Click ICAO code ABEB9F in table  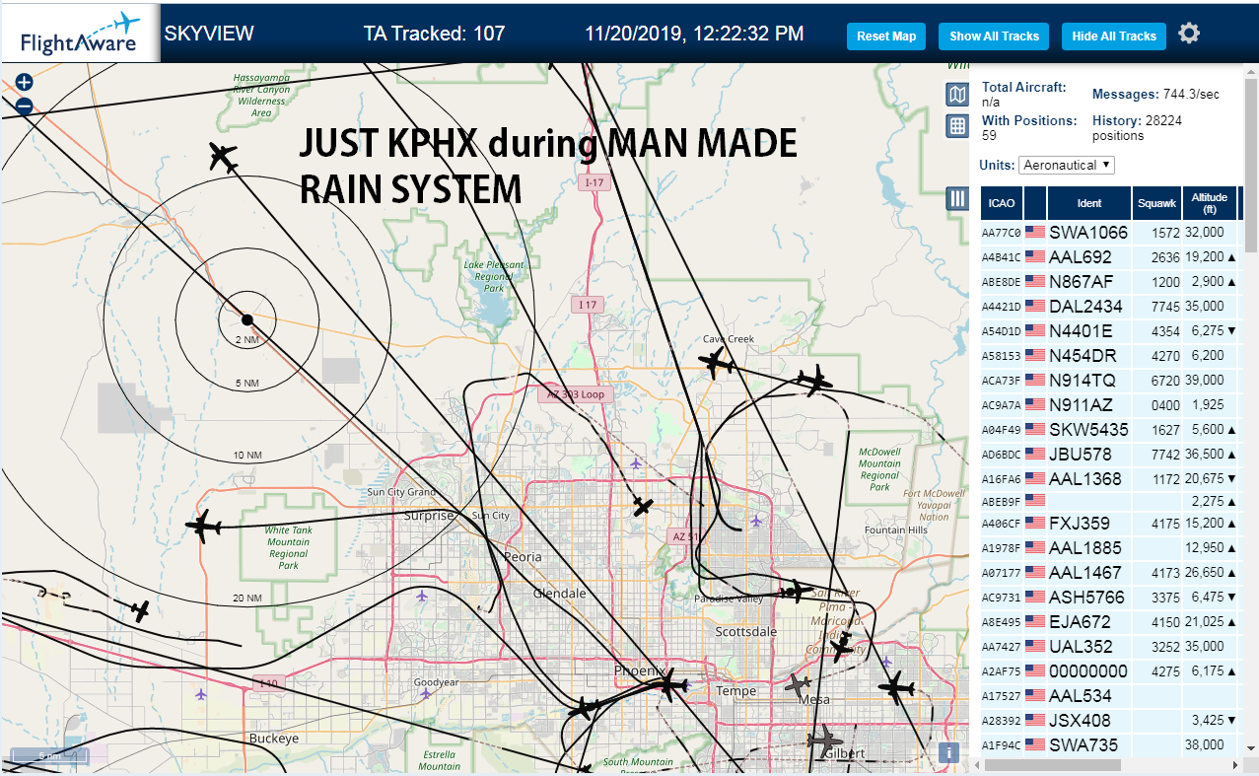tap(1002, 501)
